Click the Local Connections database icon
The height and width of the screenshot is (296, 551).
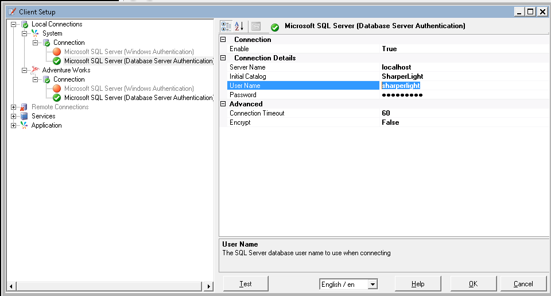(x=25, y=24)
